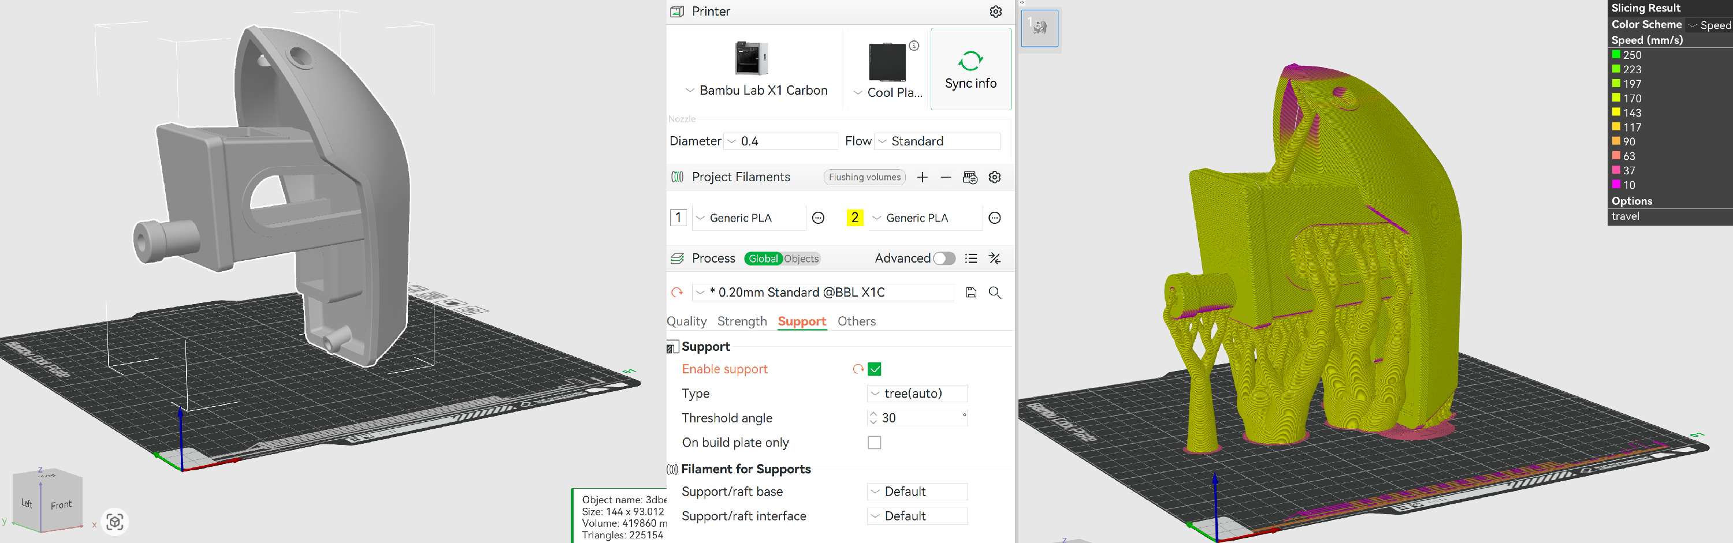The height and width of the screenshot is (543, 1733).
Task: Add a new project filament
Action: click(923, 177)
